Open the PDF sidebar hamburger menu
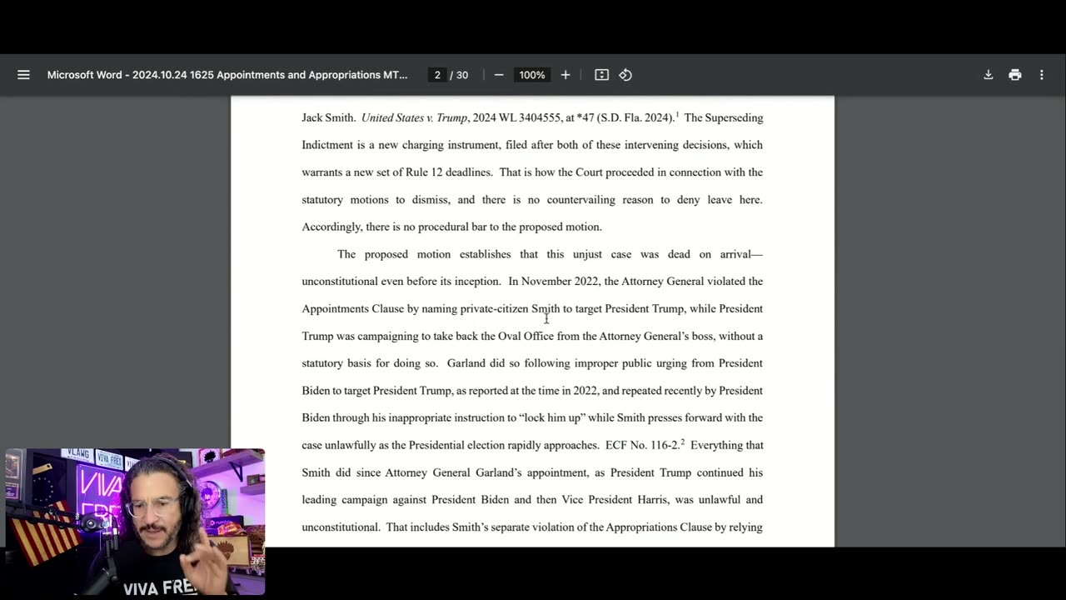The image size is (1066, 600). tap(23, 75)
